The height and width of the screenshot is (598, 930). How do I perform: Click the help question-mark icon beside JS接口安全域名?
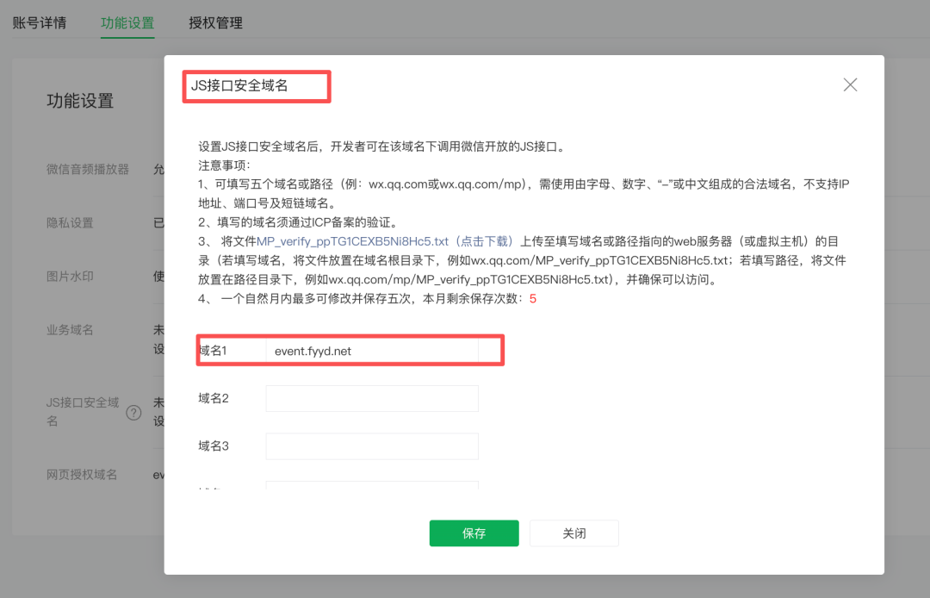coord(133,413)
